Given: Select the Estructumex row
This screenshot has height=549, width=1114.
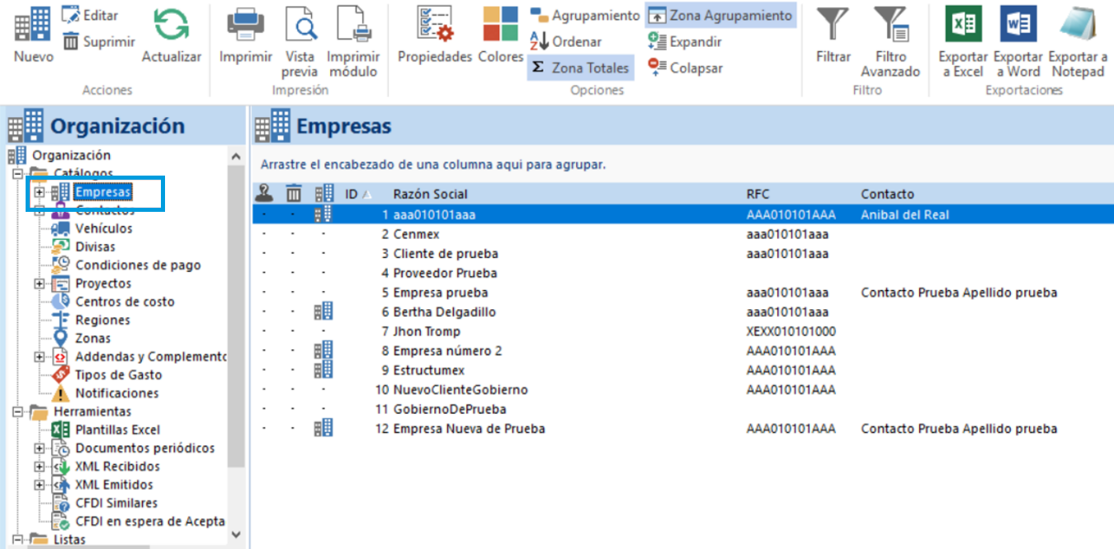Looking at the screenshot, I should pos(682,370).
